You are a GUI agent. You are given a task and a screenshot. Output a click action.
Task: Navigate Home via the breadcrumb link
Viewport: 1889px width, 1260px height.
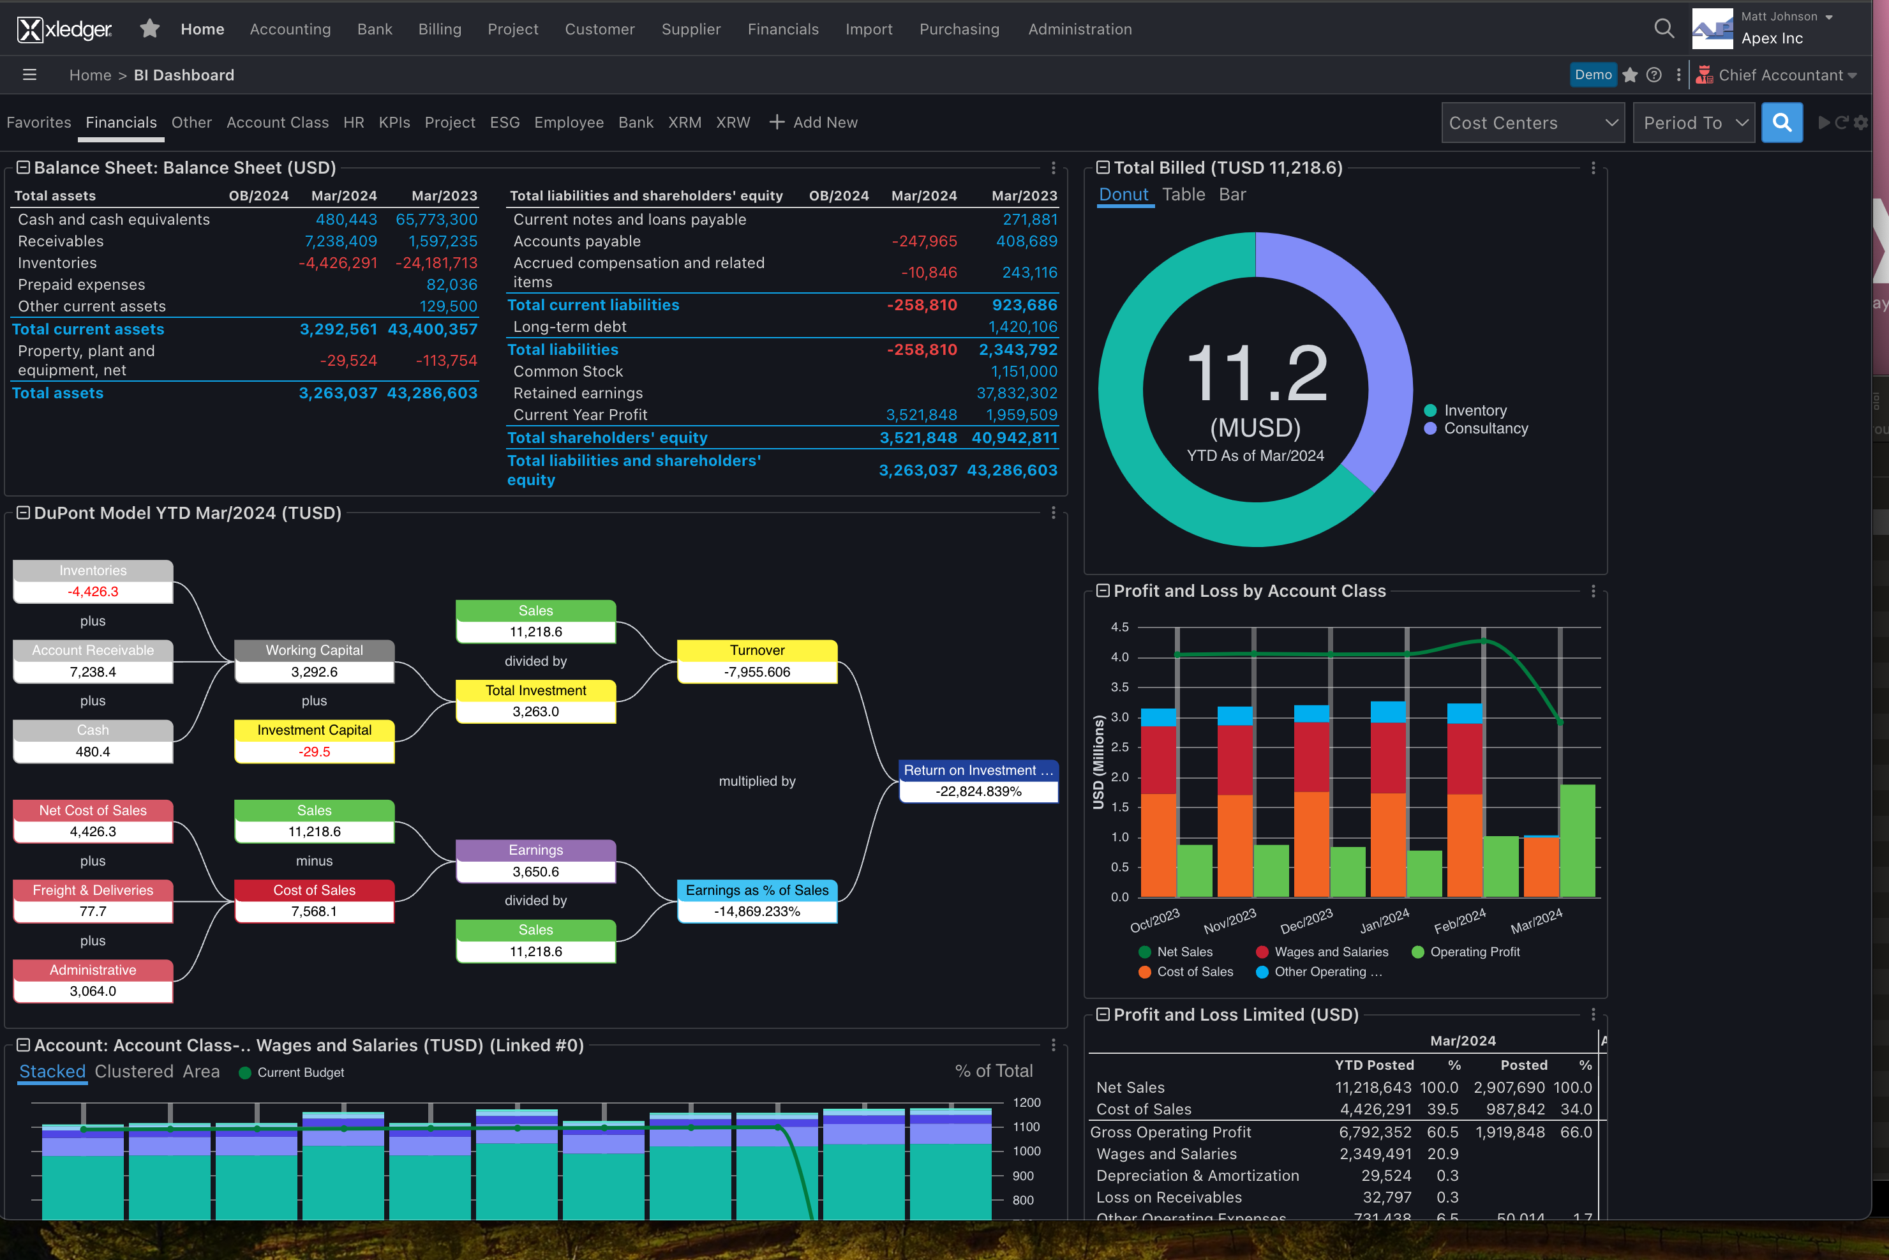[91, 75]
